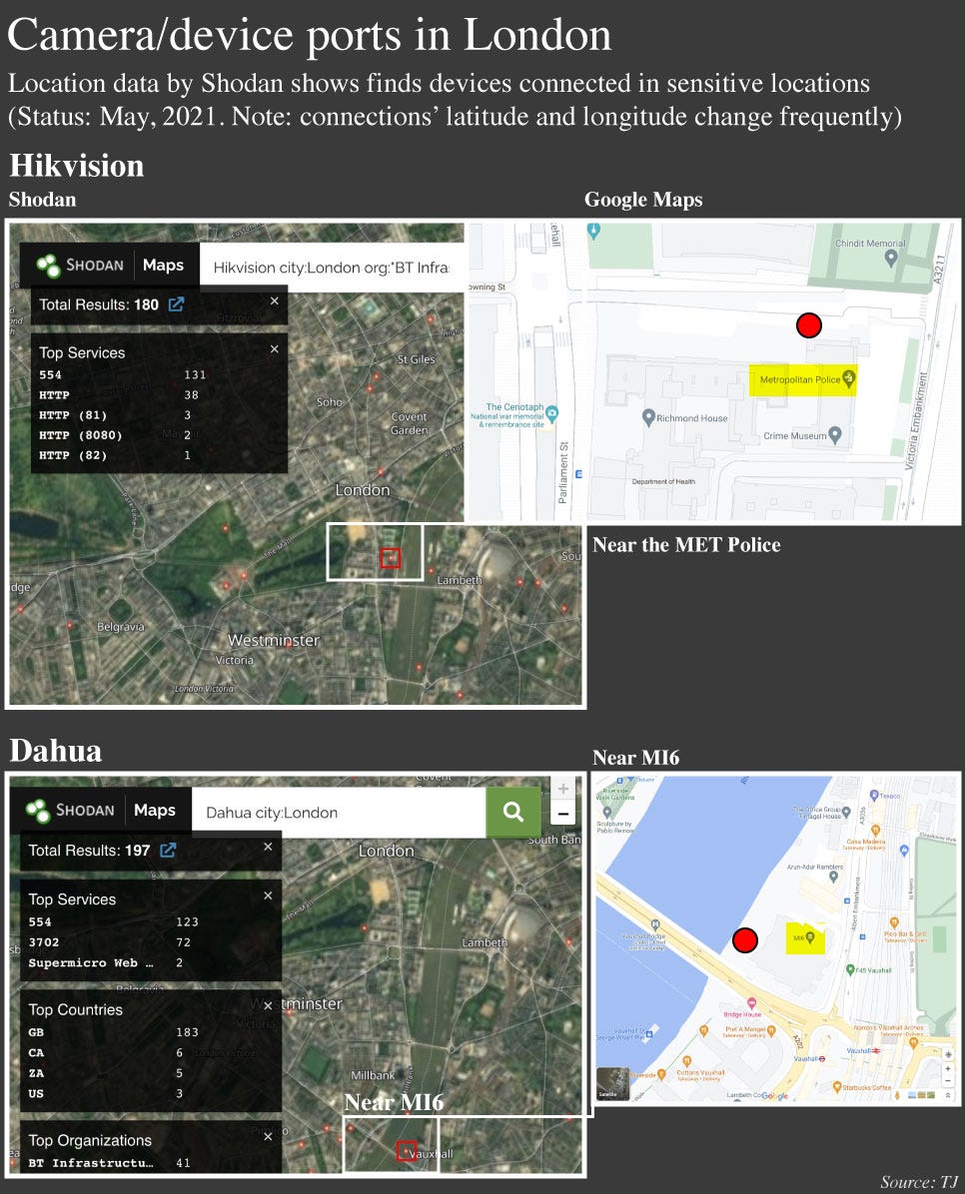Select the ZA country row
This screenshot has height=1194, width=965.
[107, 1073]
